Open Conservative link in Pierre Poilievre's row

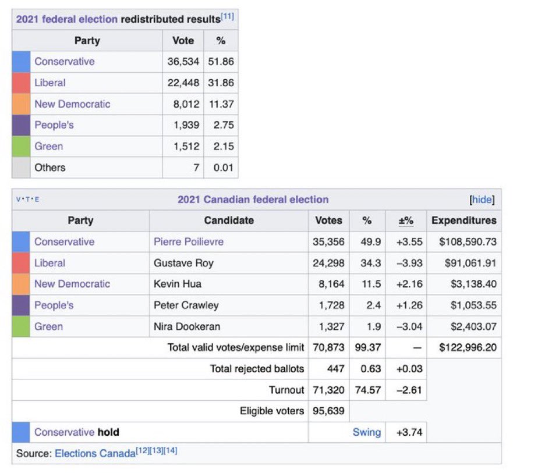64,241
